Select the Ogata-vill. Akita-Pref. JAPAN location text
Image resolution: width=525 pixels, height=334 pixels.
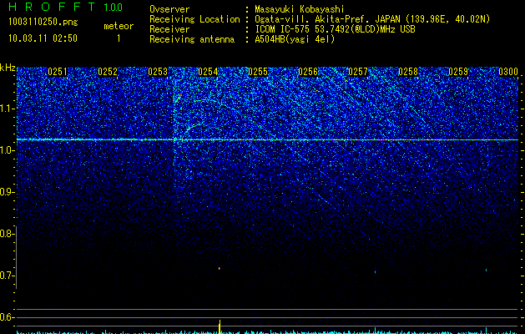(x=372, y=19)
